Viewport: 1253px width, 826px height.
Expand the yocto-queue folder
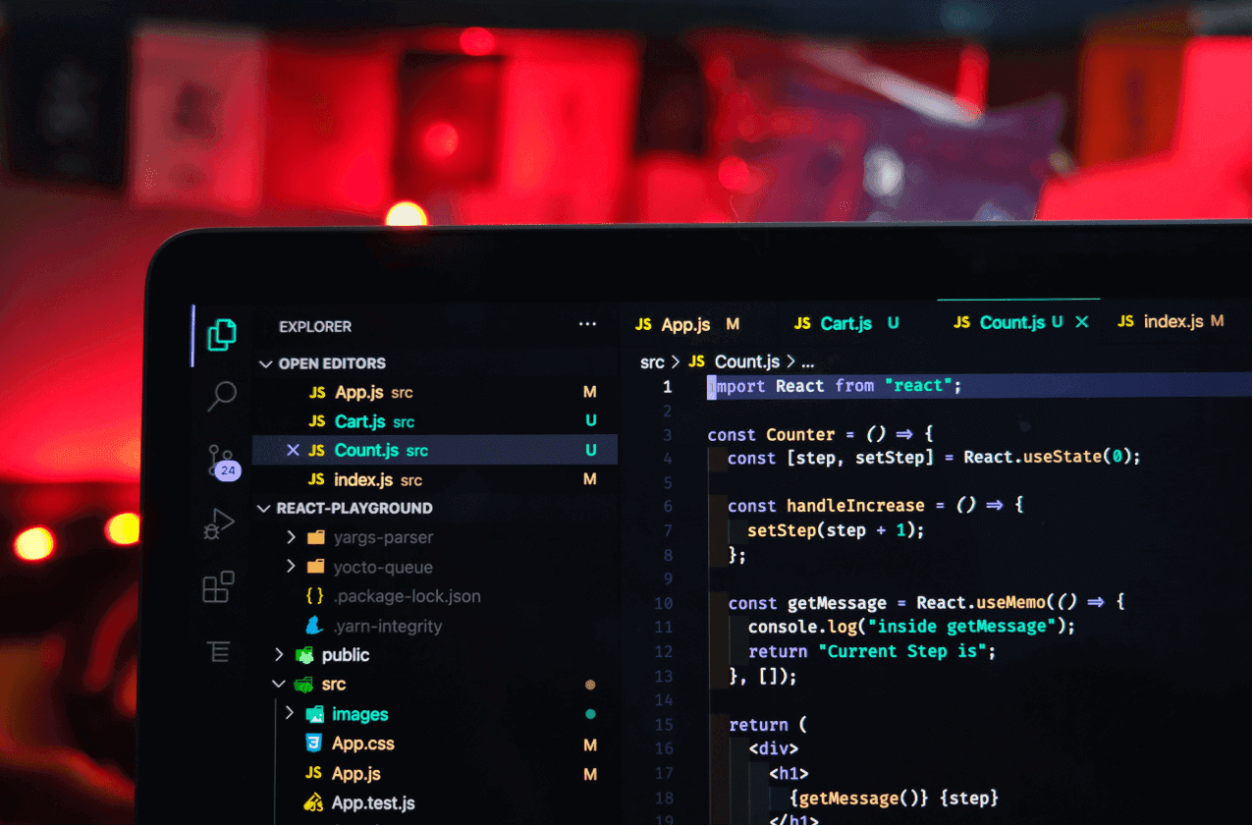click(291, 567)
